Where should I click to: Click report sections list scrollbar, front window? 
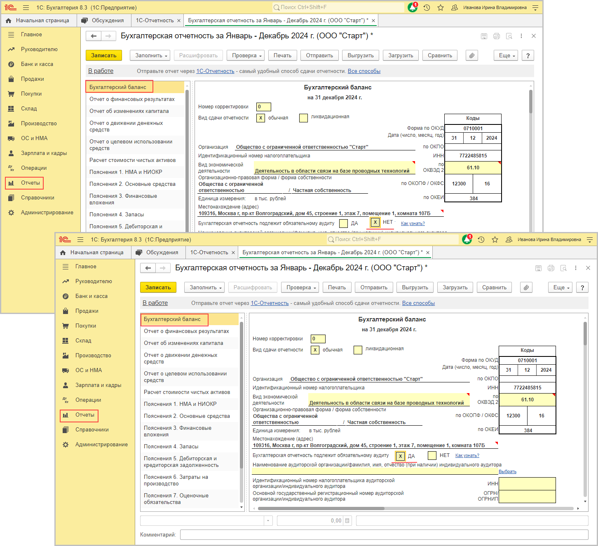[x=242, y=395]
